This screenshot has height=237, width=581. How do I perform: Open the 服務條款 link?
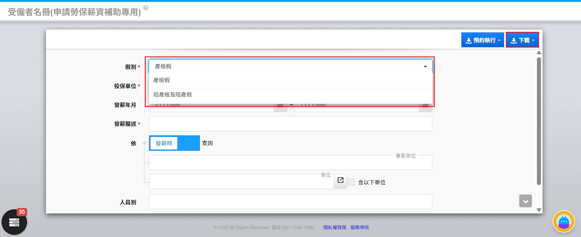point(359,228)
